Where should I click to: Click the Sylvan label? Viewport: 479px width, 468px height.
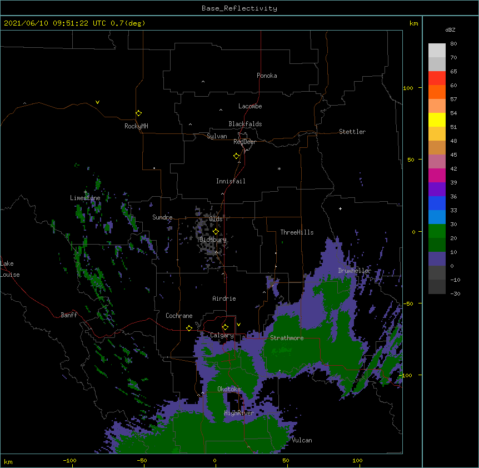point(217,136)
